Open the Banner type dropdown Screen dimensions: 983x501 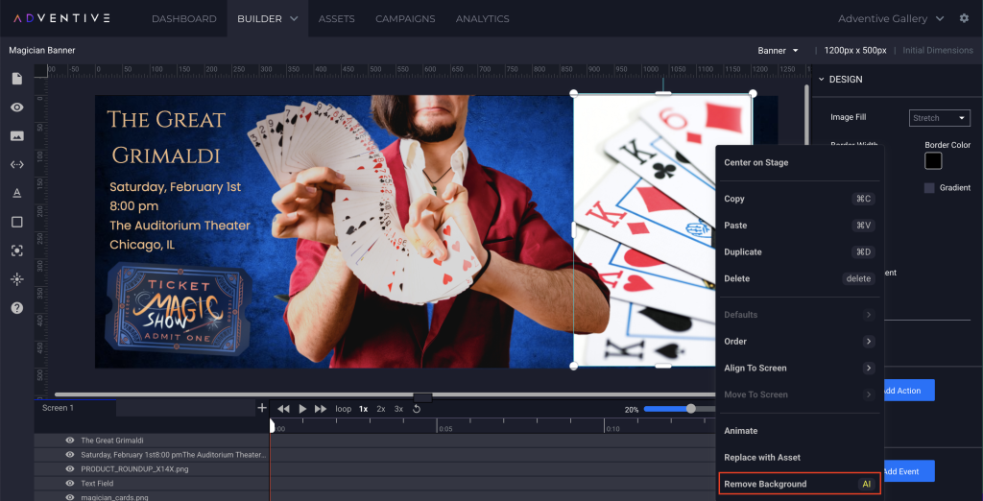pyautogui.click(x=778, y=50)
